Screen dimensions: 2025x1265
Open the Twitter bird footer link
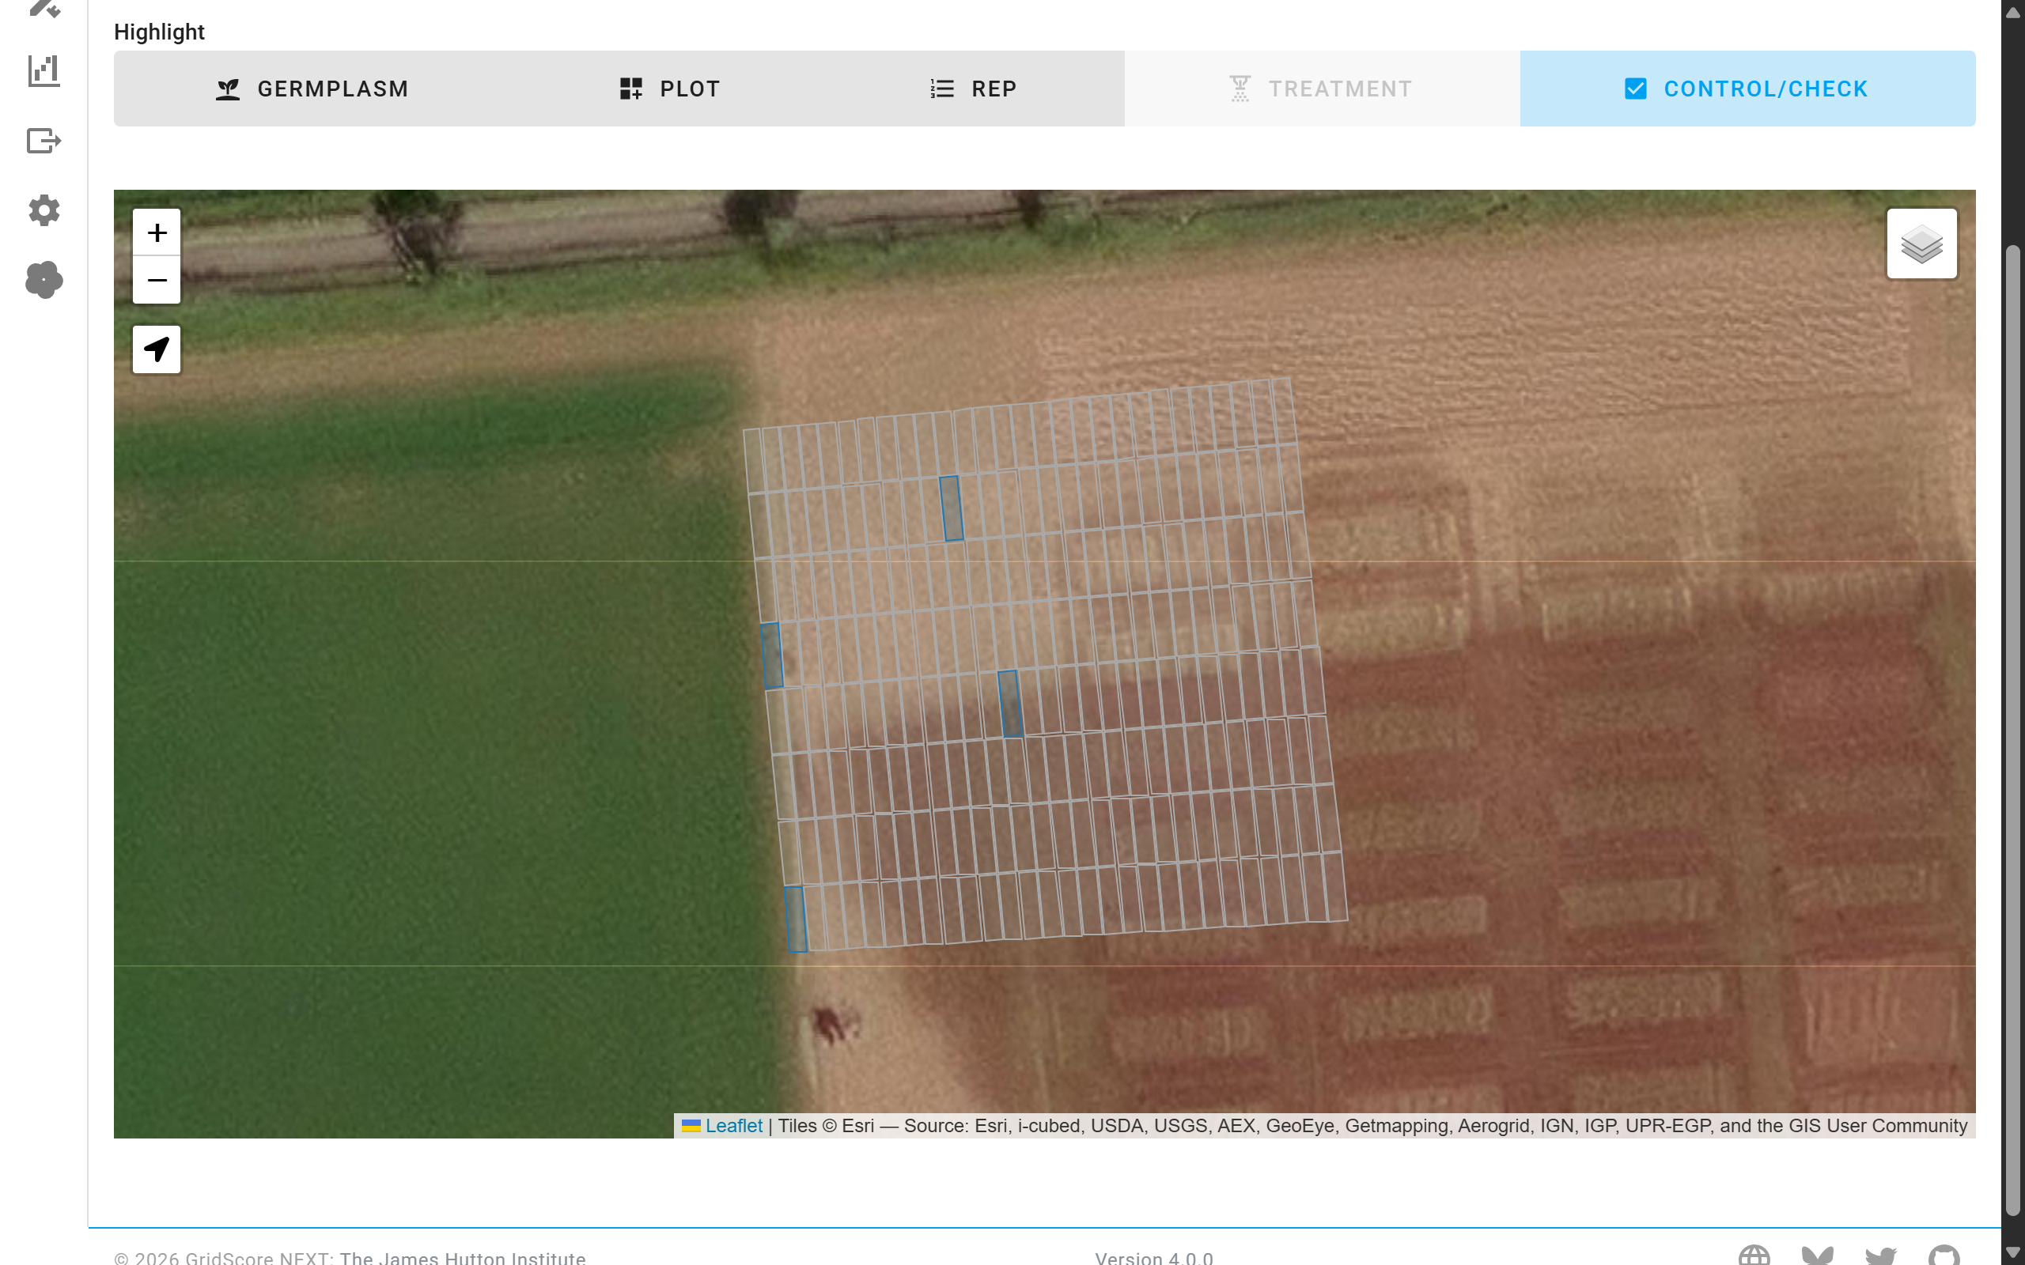coord(1880,1255)
